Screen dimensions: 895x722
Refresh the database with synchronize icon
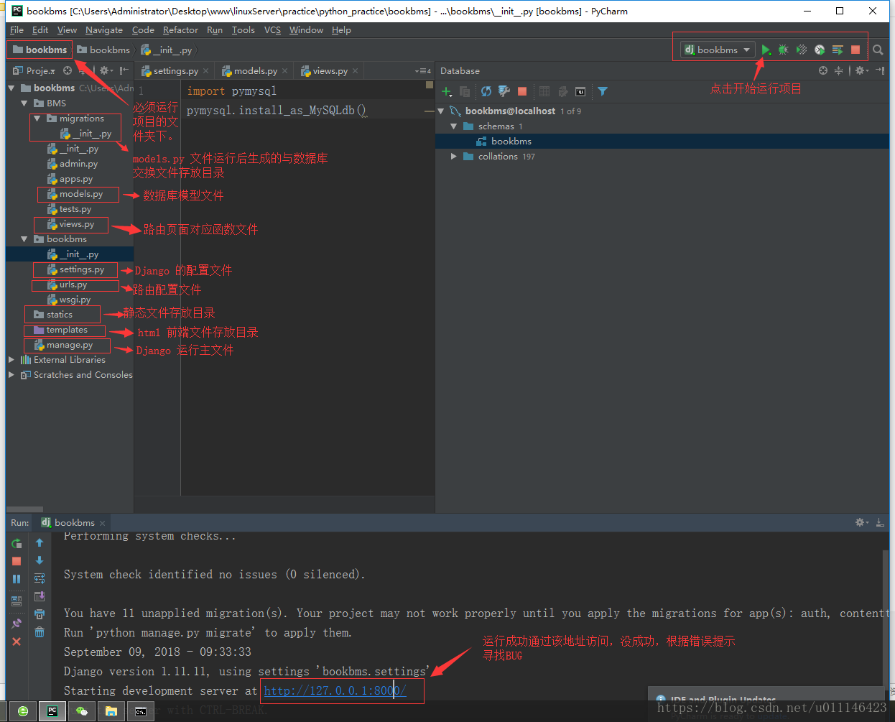pos(486,91)
